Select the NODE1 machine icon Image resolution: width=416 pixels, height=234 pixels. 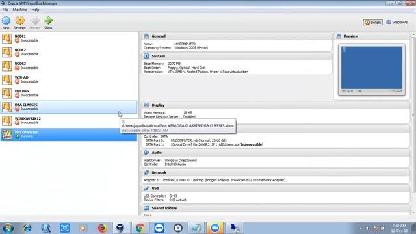(x=7, y=38)
